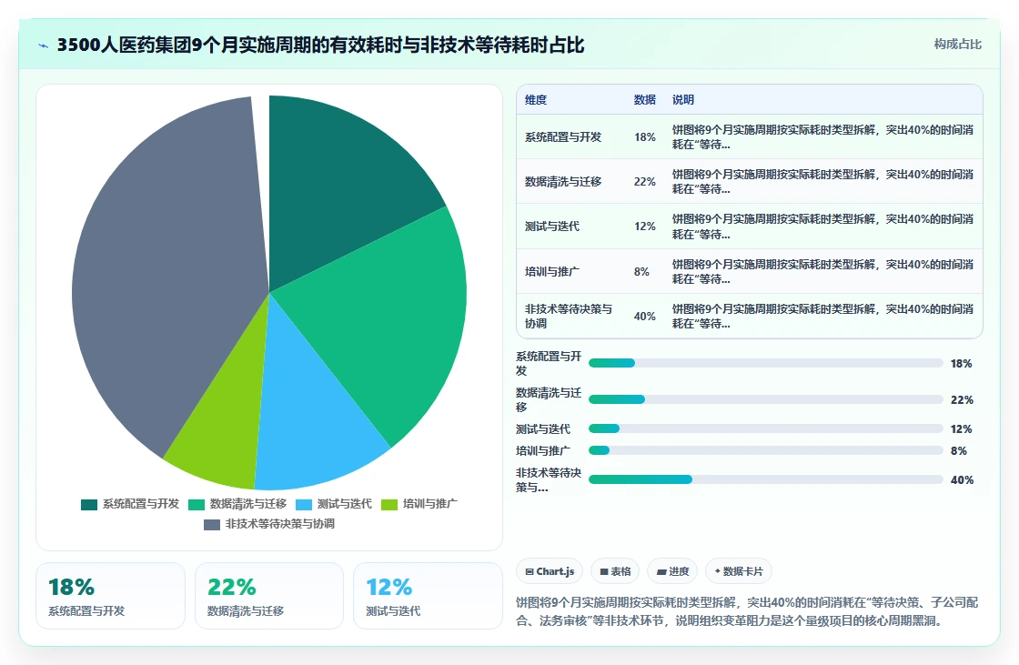Select the 表格 tag chip
Viewport: 1019px width, 665px height.
(x=615, y=571)
